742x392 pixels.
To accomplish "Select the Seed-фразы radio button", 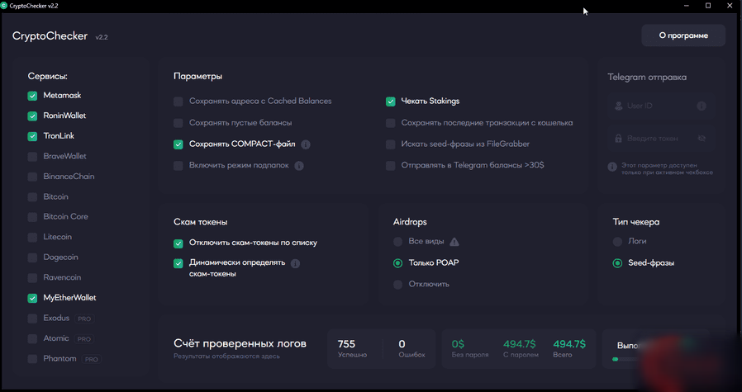I will click(617, 263).
